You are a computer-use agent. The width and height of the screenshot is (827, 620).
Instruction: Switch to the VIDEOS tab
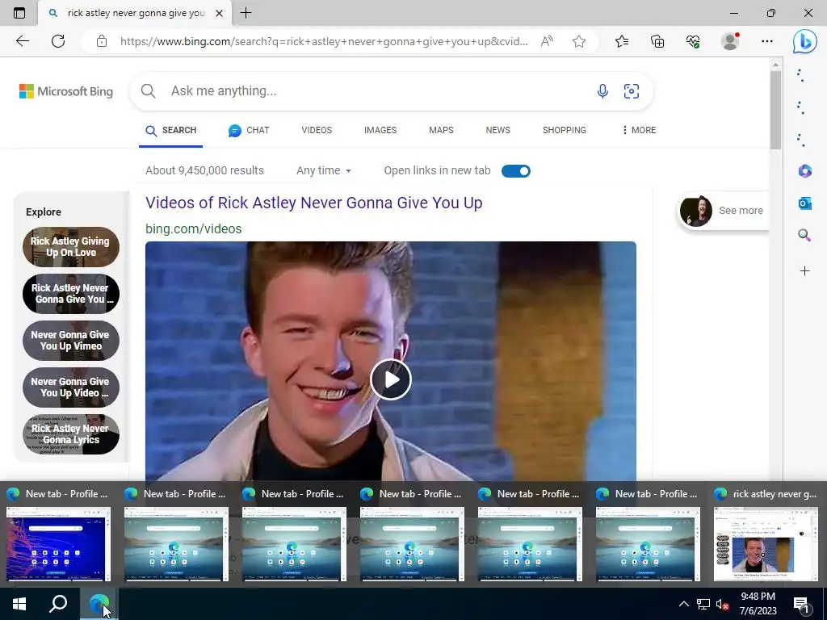tap(317, 130)
